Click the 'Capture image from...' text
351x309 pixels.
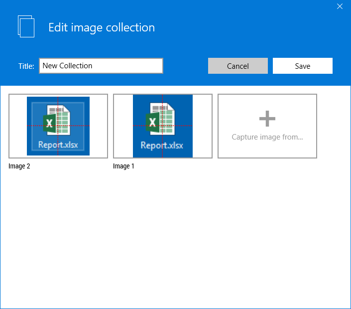267,137
